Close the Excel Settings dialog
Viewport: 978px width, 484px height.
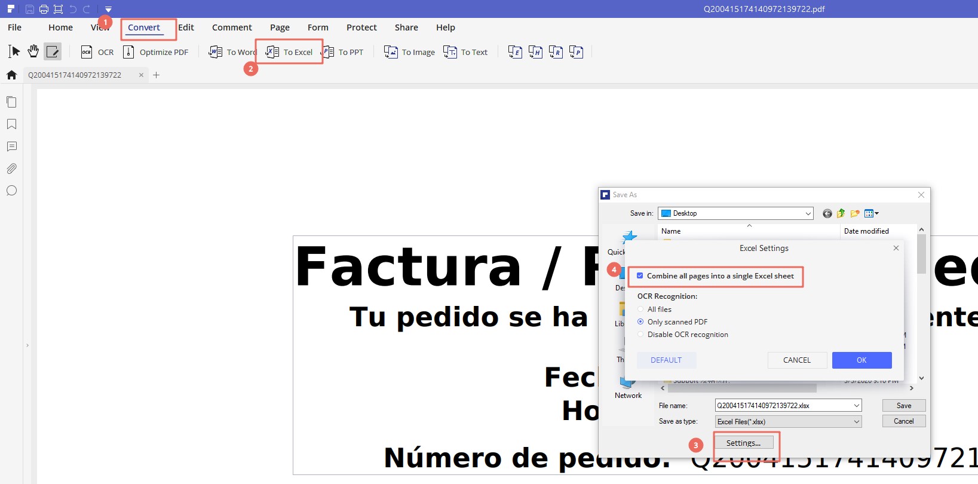(x=896, y=248)
